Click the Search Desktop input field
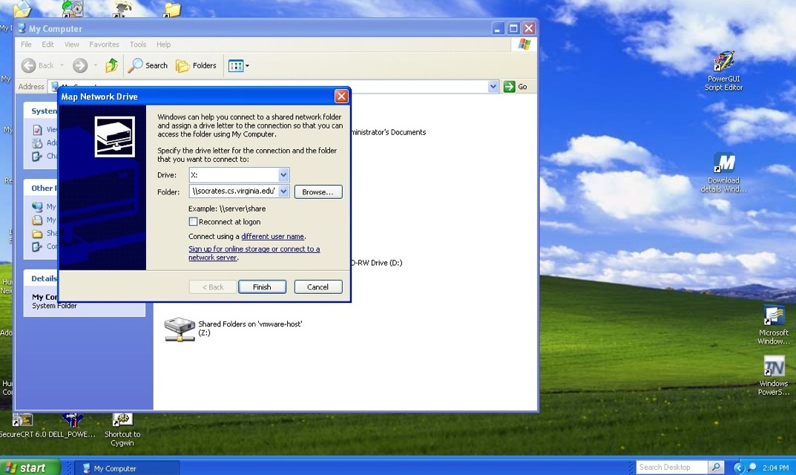The image size is (796, 475). [x=671, y=467]
